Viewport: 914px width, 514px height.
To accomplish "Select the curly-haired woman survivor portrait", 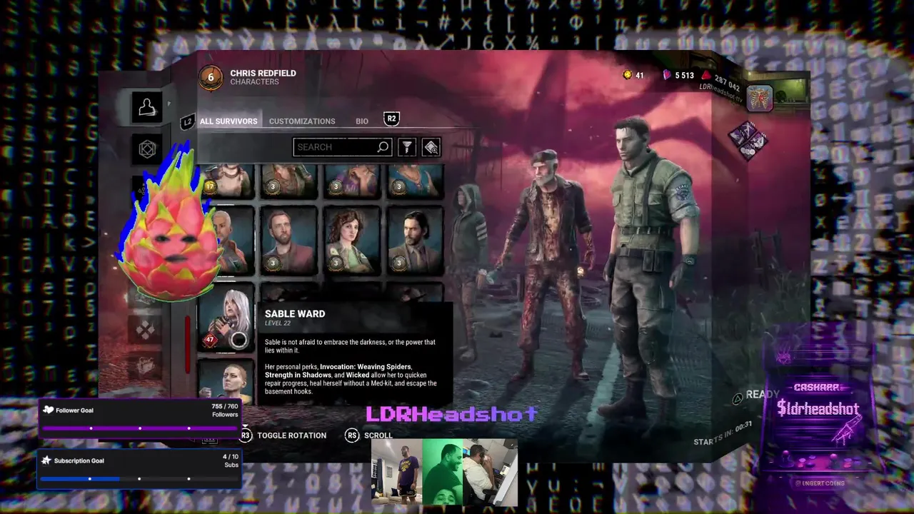I will tap(353, 241).
